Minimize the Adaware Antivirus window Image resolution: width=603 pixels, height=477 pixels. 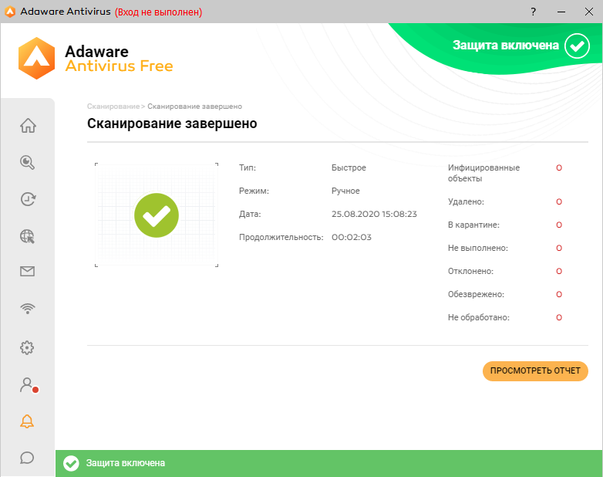[x=561, y=12]
